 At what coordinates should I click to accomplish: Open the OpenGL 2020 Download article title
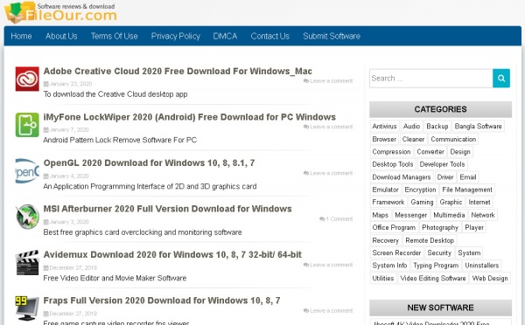(x=149, y=162)
